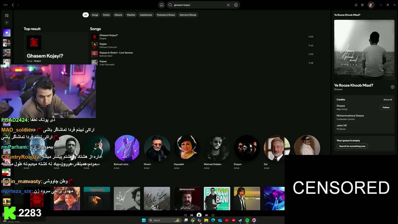Open Task View in taskbar
Screen dimensions: 398x224
(186, 220)
